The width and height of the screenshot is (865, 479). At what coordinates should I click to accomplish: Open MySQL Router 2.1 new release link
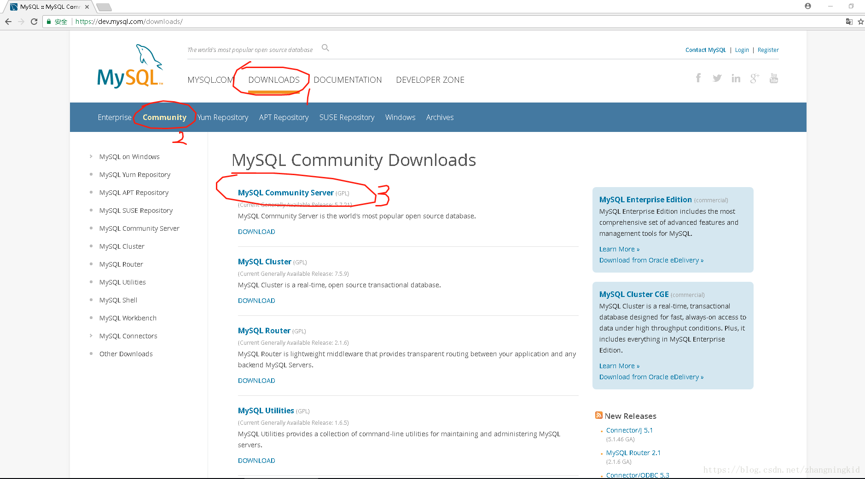point(633,453)
